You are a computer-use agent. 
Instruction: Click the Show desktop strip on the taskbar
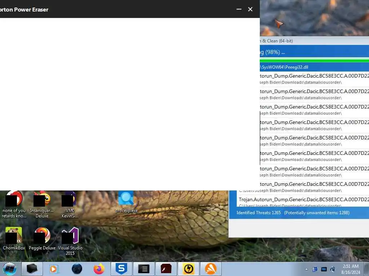point(366,269)
